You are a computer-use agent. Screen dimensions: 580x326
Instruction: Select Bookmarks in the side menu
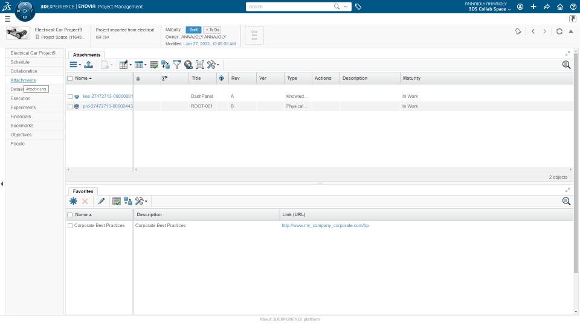pos(22,126)
